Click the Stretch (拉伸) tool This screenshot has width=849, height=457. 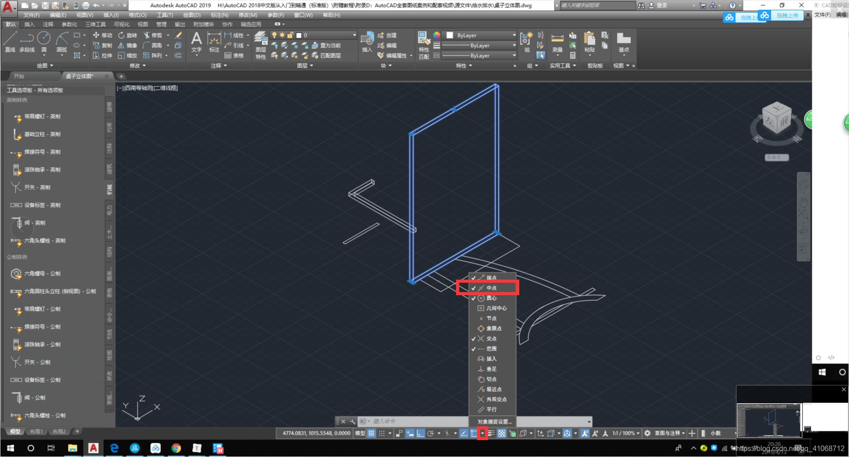[x=102, y=56]
